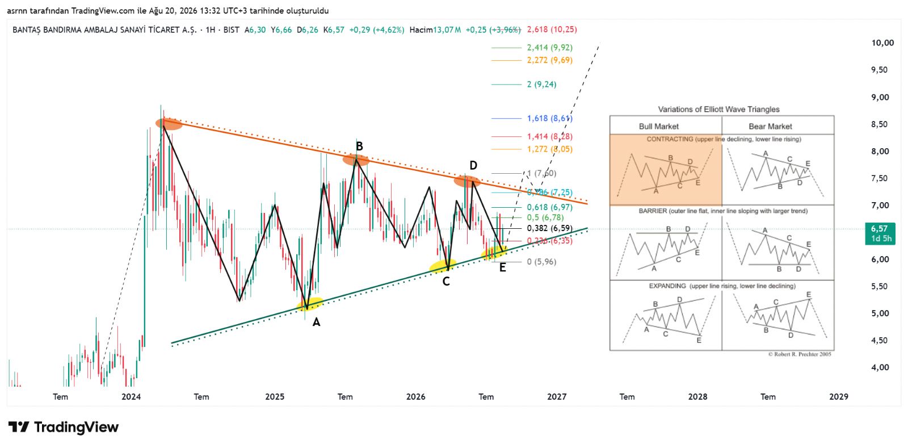Click the 7,00 price axis label
The height and width of the screenshot is (448, 908).
[880, 206]
